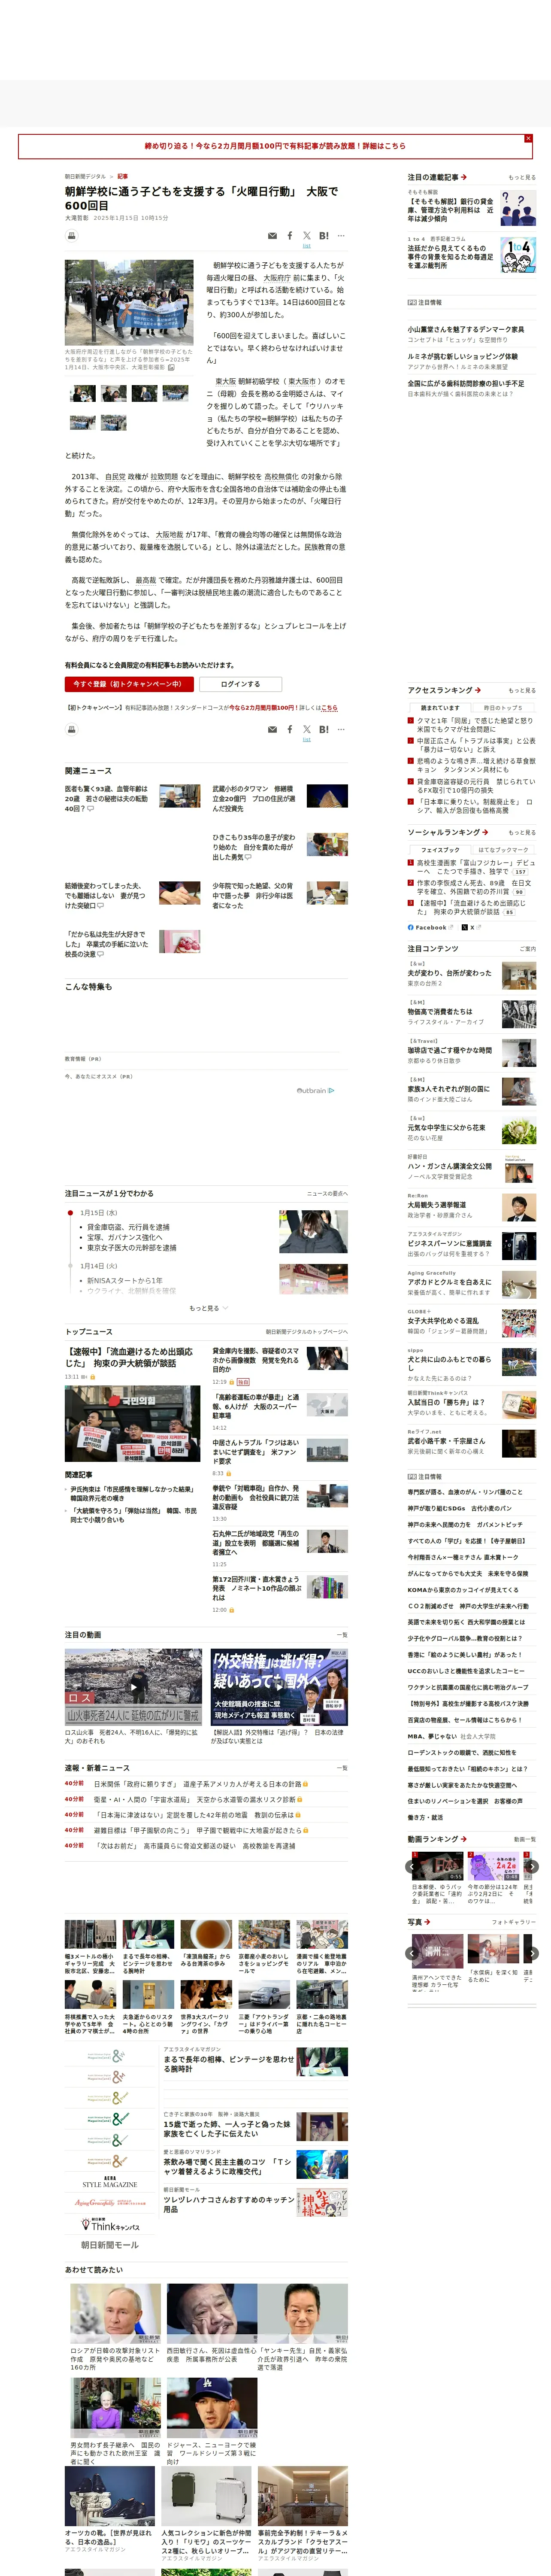Open 日米関係「政府に頼りすぎ」 breaking item
The height and width of the screenshot is (2576, 551).
click(198, 1784)
